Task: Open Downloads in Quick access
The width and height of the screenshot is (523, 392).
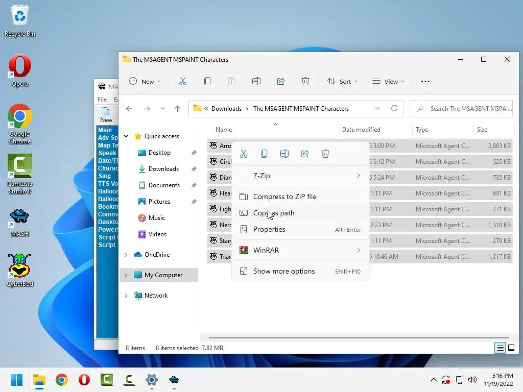Action: point(163,169)
